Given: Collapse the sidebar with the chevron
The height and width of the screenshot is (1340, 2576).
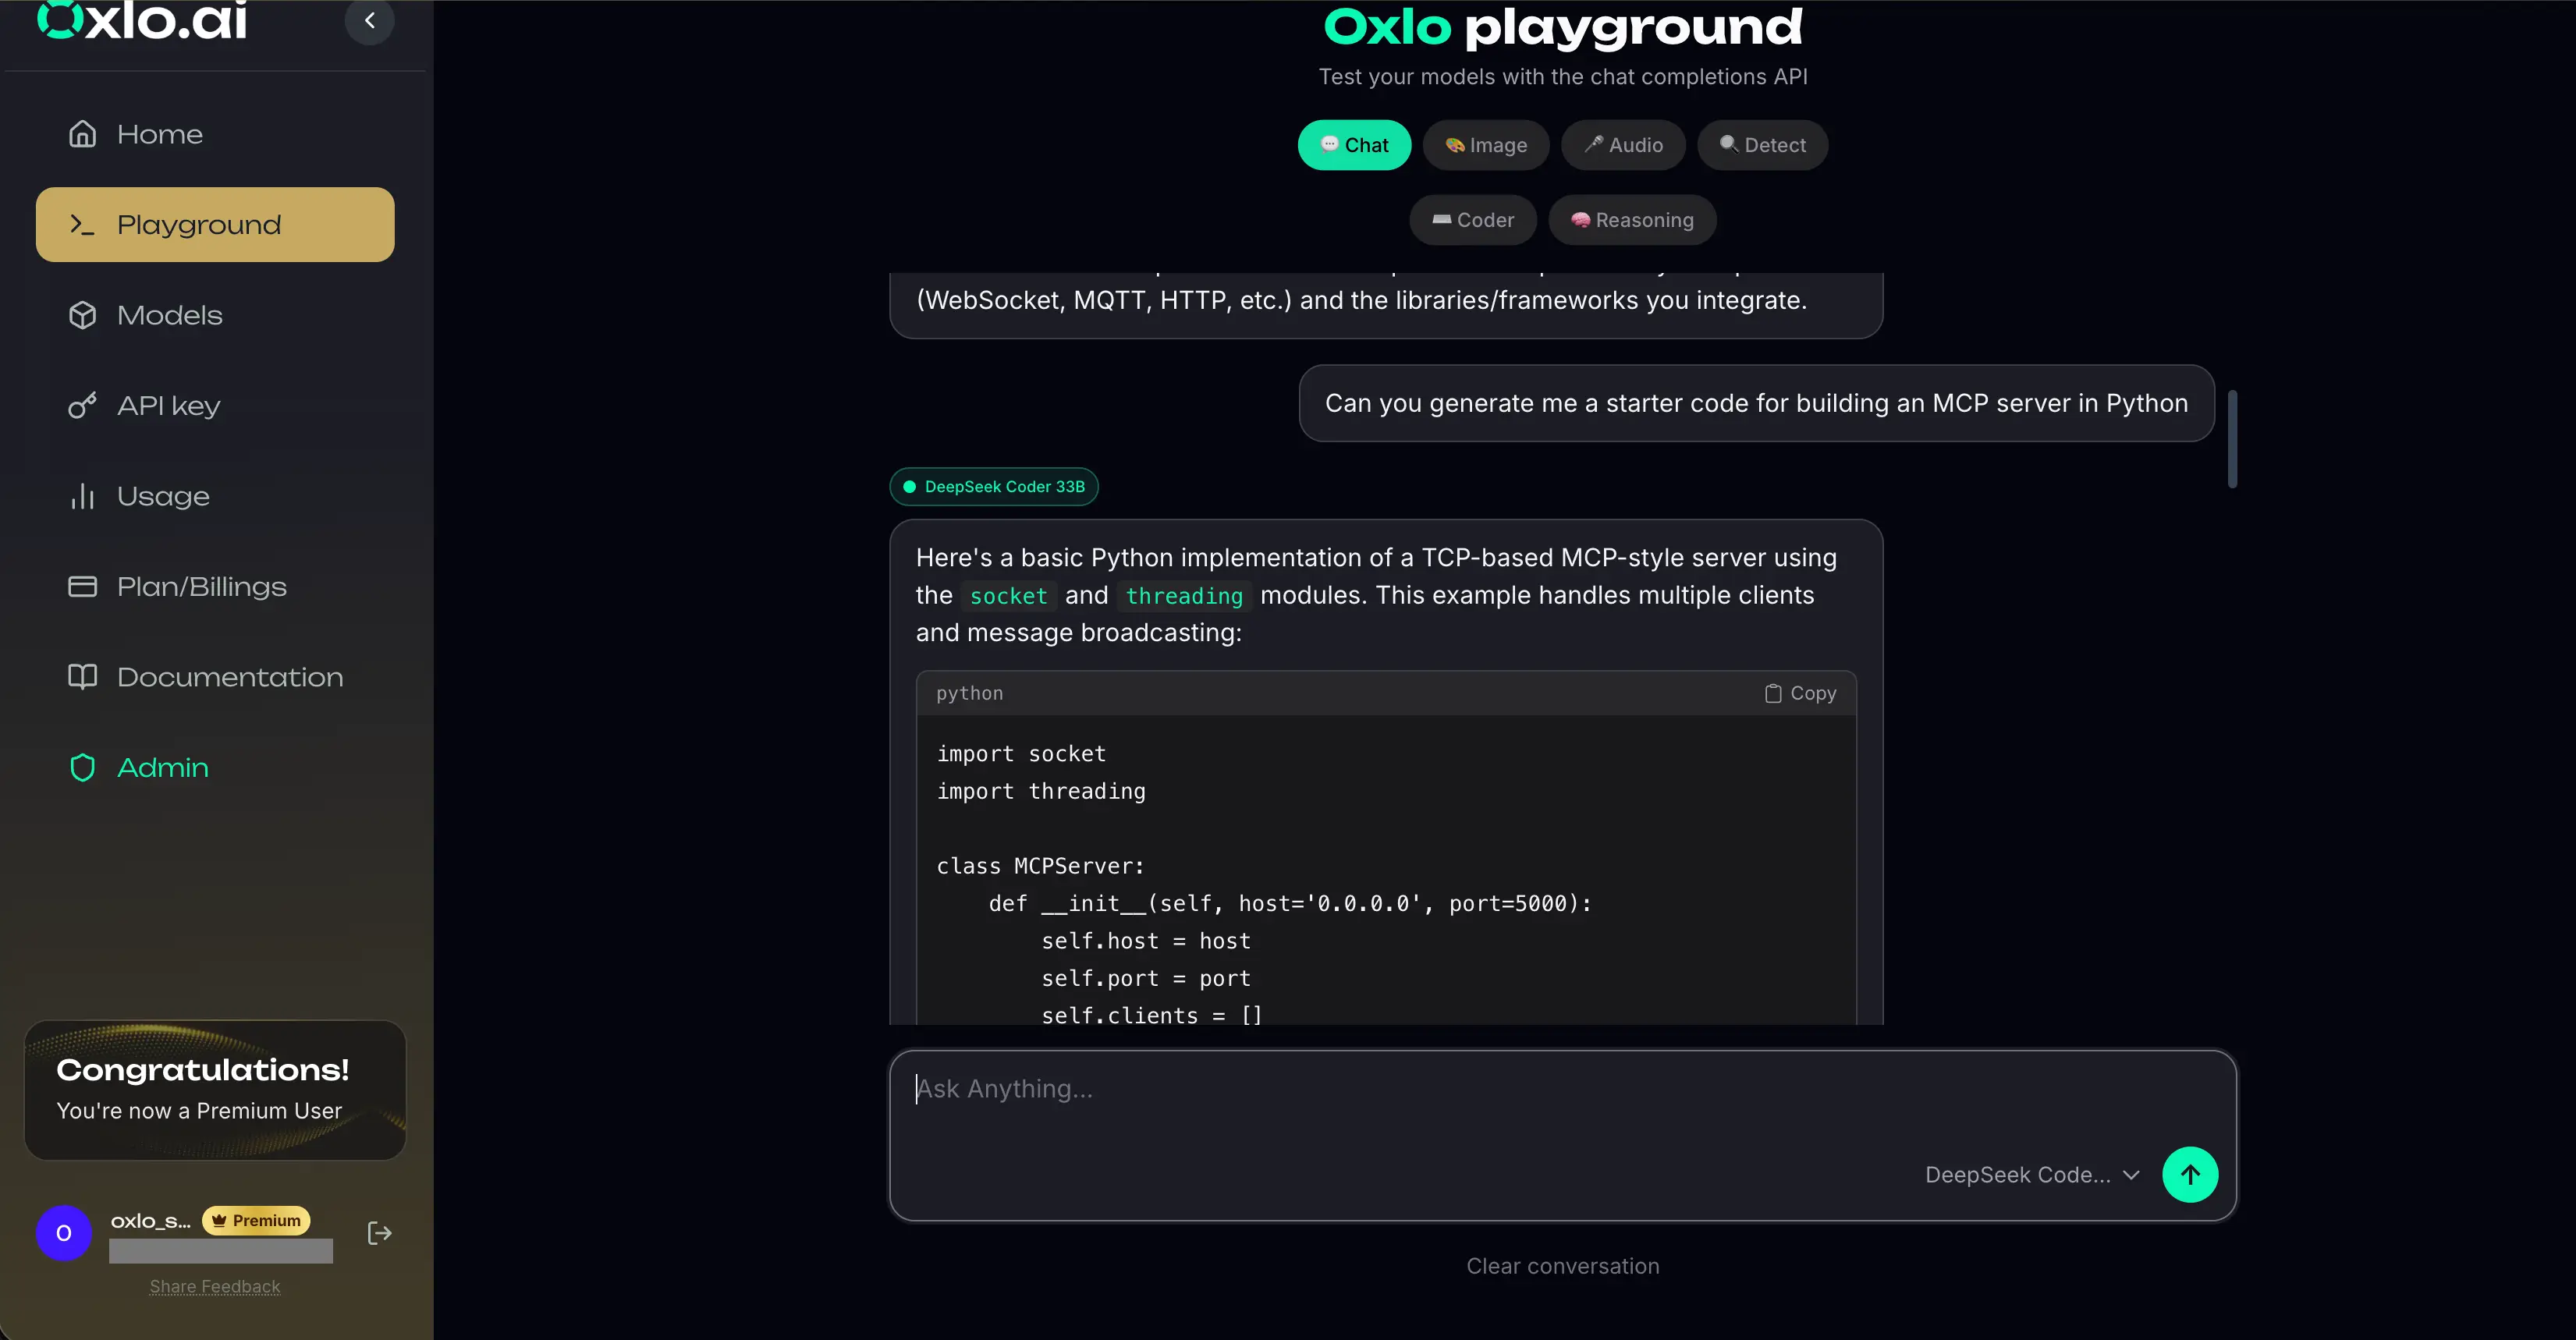Looking at the screenshot, I should click(x=369, y=19).
